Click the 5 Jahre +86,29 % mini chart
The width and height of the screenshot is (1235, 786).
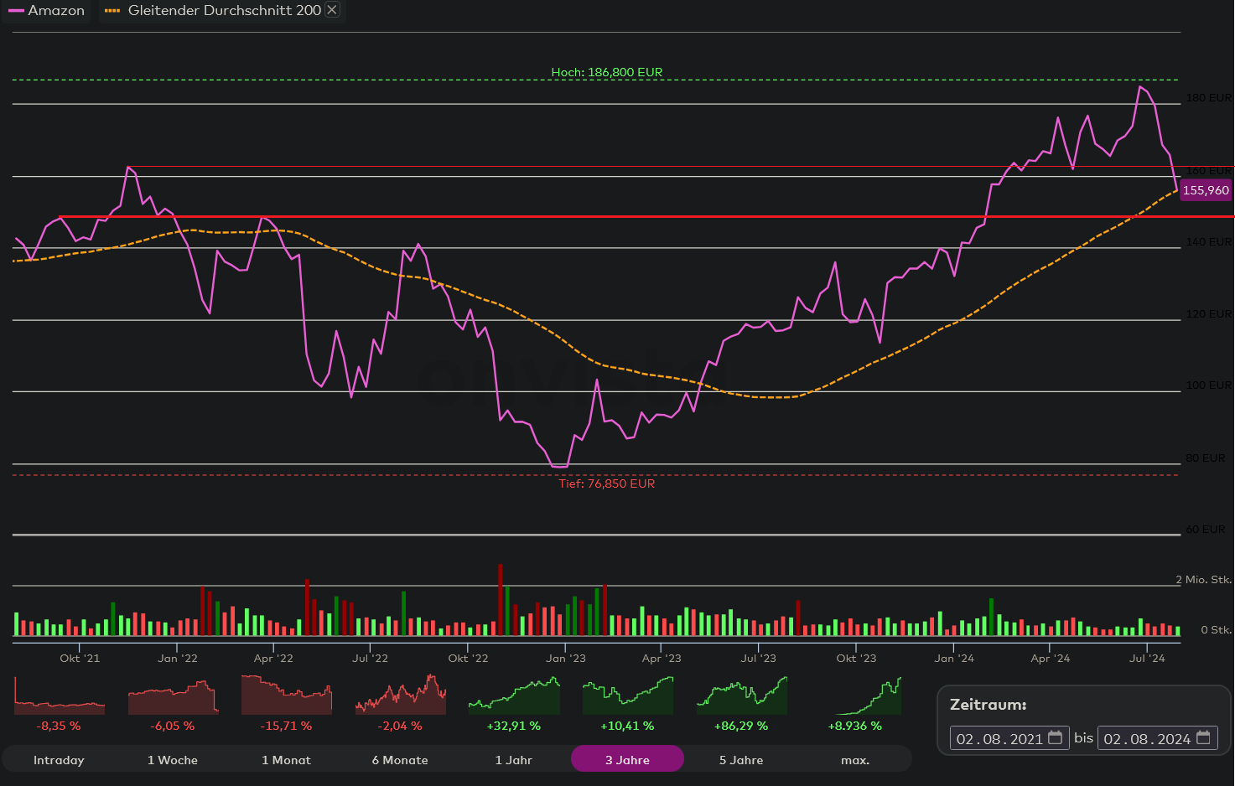pos(741,696)
